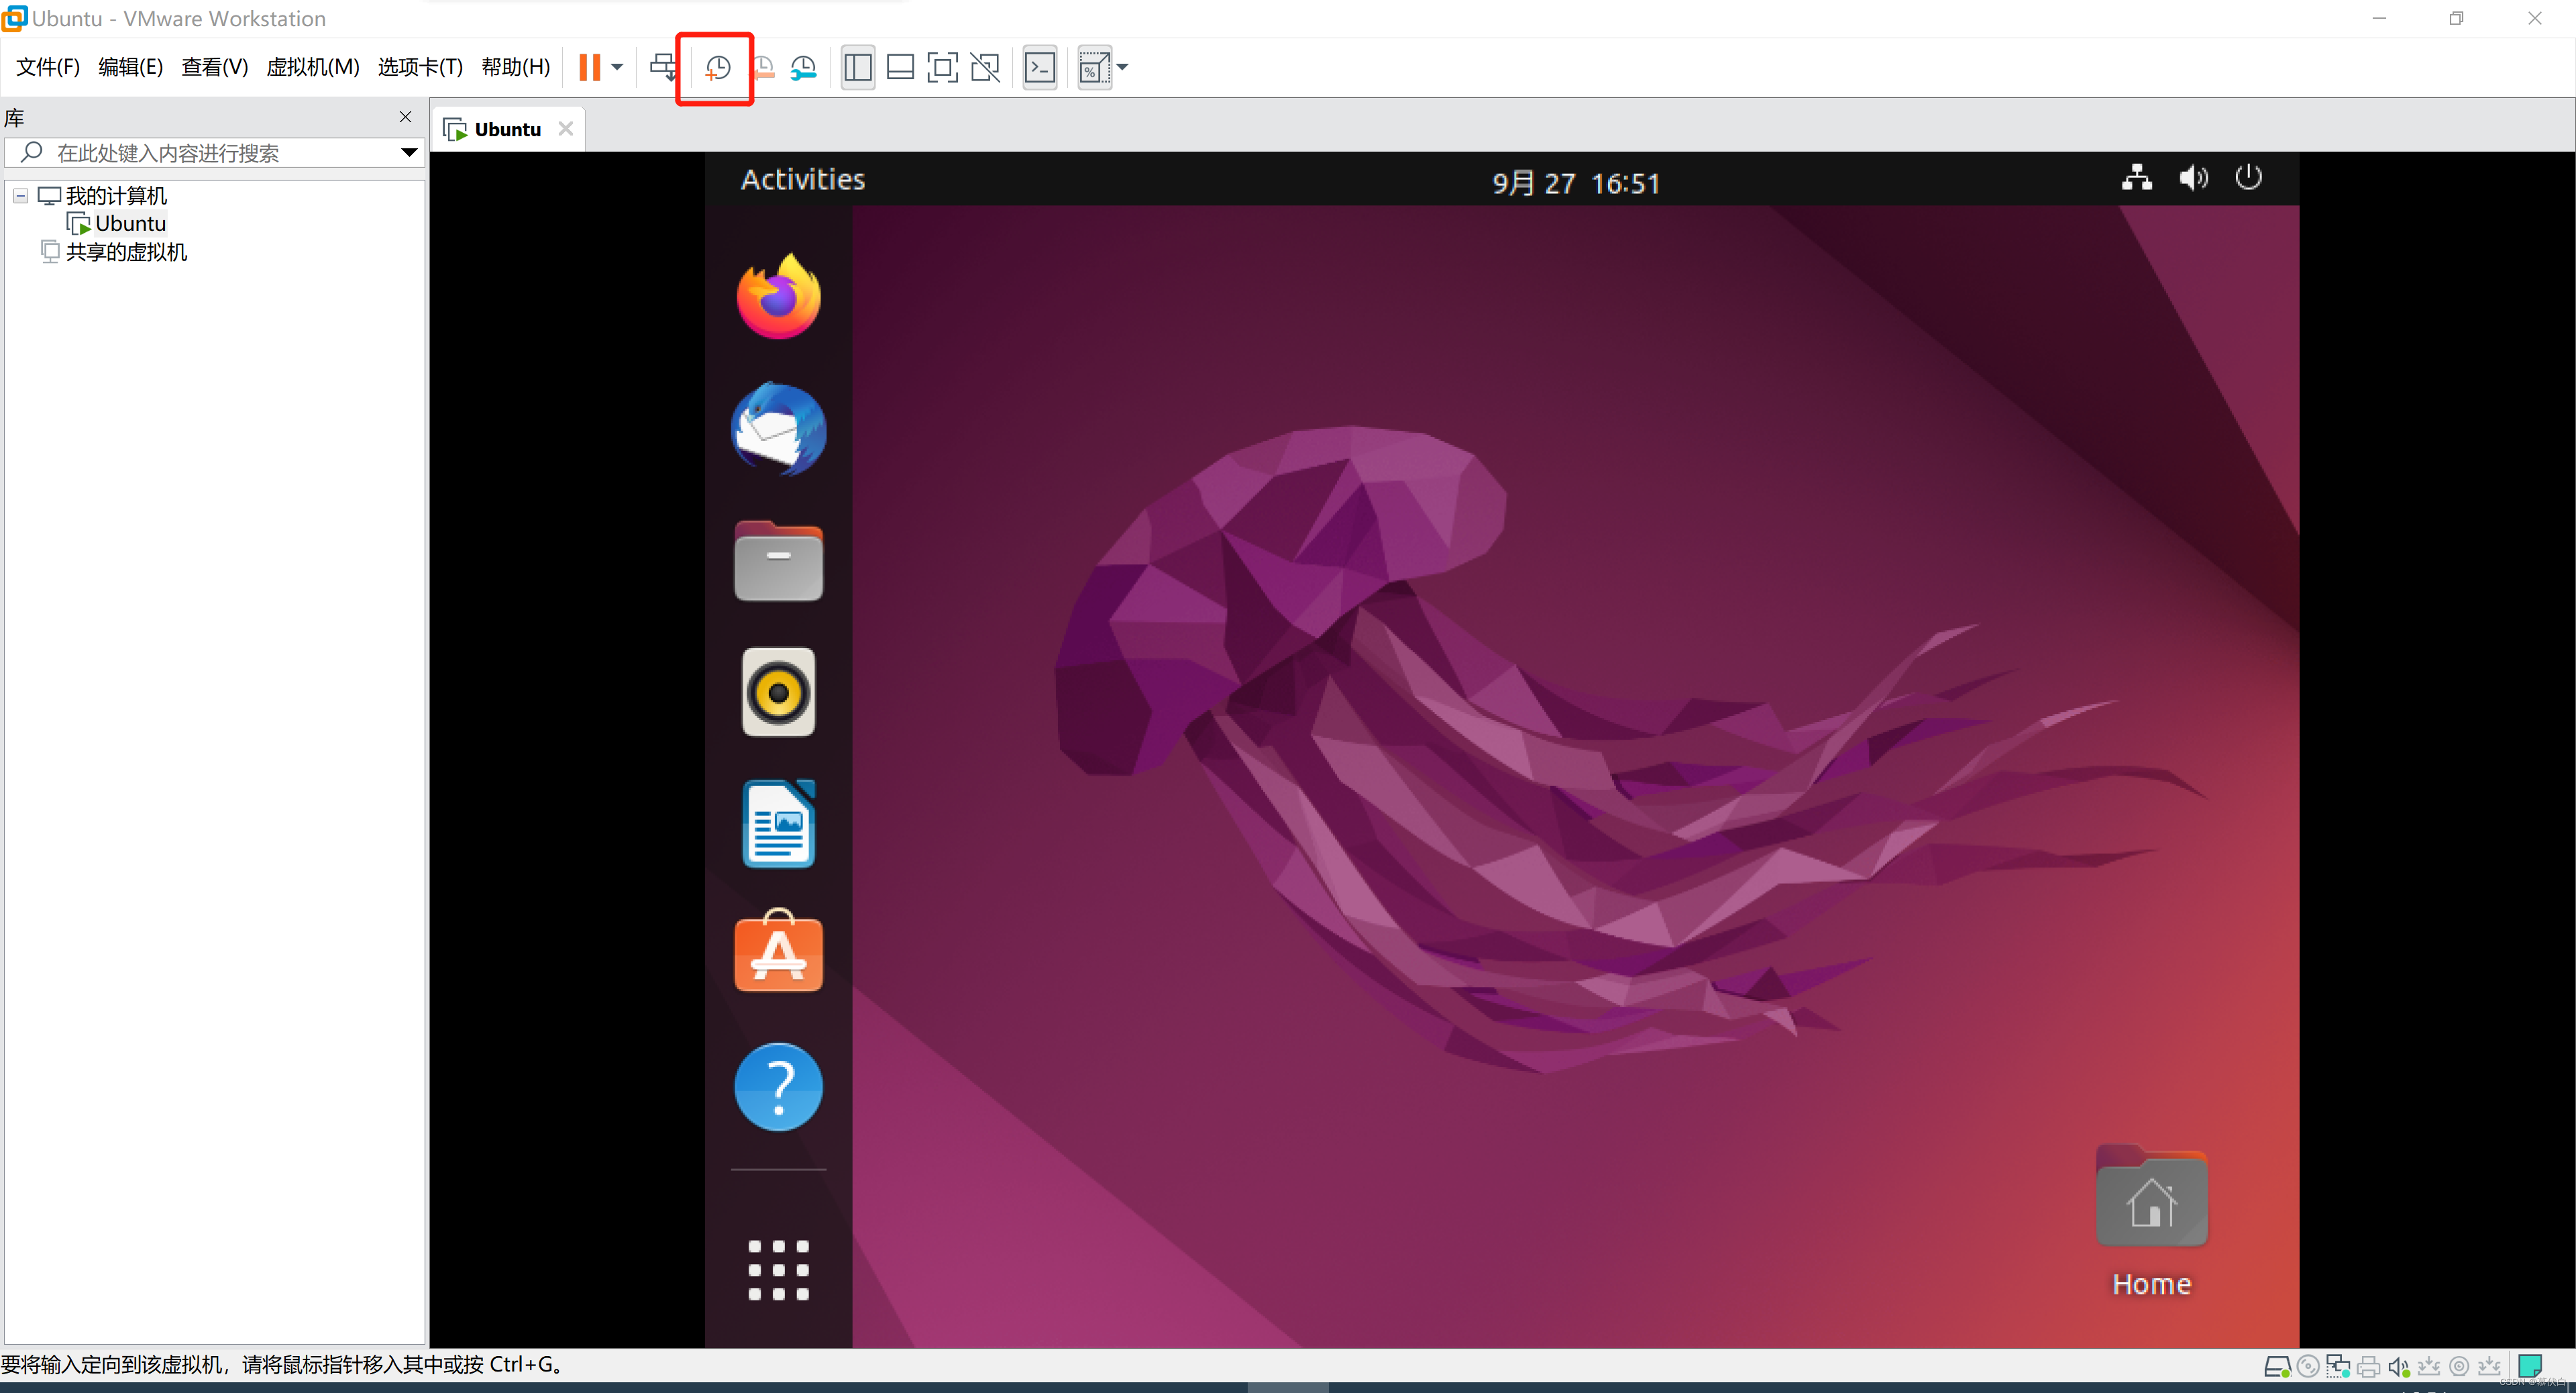
Task: Close the Ubuntu tab
Action: click(566, 128)
